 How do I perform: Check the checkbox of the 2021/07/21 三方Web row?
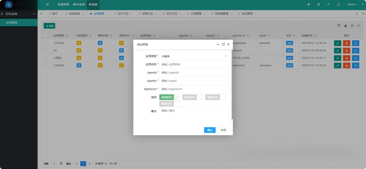(x=46, y=43)
